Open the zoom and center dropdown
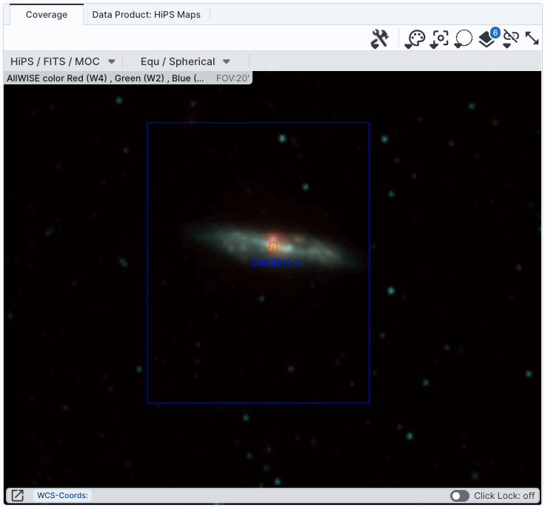This screenshot has width=545, height=507. [x=441, y=39]
